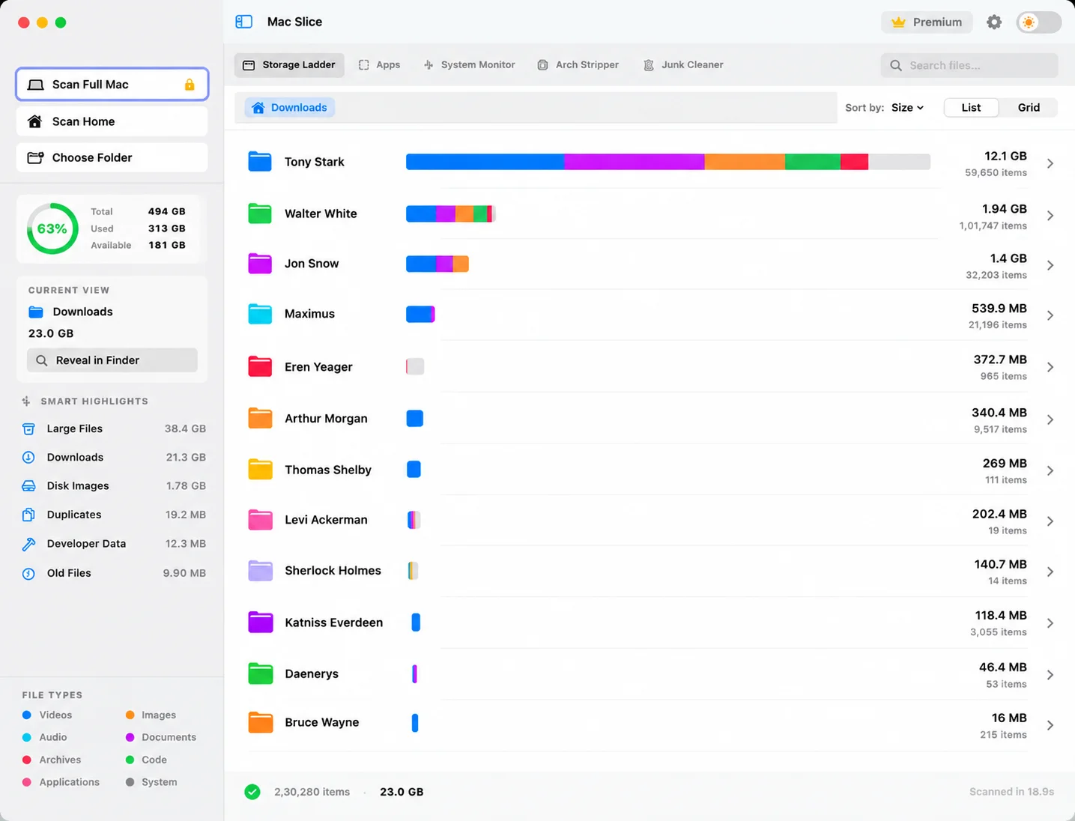This screenshot has height=821, width=1075.
Task: Toggle the sidebar panel icon
Action: pos(243,22)
